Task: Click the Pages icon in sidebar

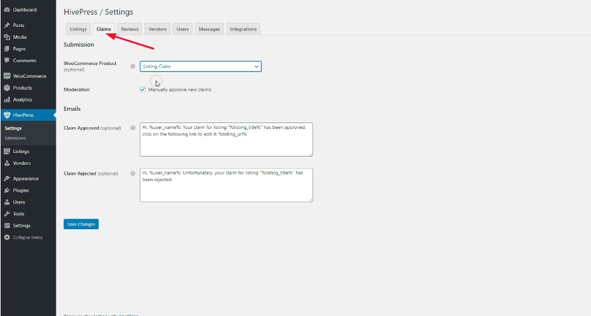Action: click(x=7, y=49)
